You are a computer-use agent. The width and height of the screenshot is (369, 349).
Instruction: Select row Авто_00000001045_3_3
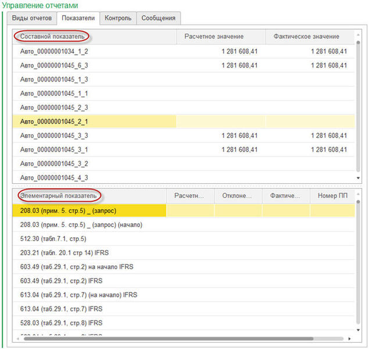[x=54, y=136]
